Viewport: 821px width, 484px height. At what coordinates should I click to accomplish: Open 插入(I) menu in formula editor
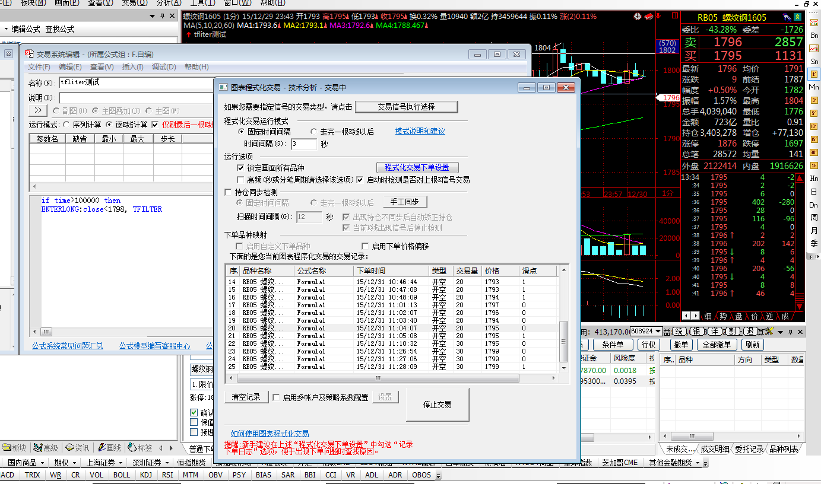click(133, 67)
